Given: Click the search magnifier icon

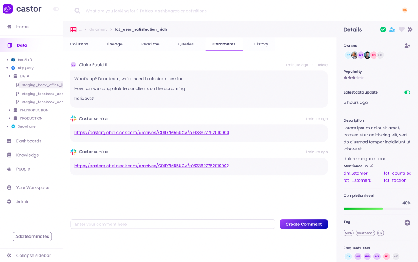Looking at the screenshot, I should click(77, 11).
